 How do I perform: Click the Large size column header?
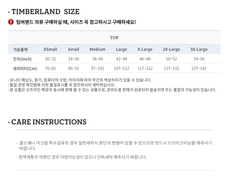[122, 49]
